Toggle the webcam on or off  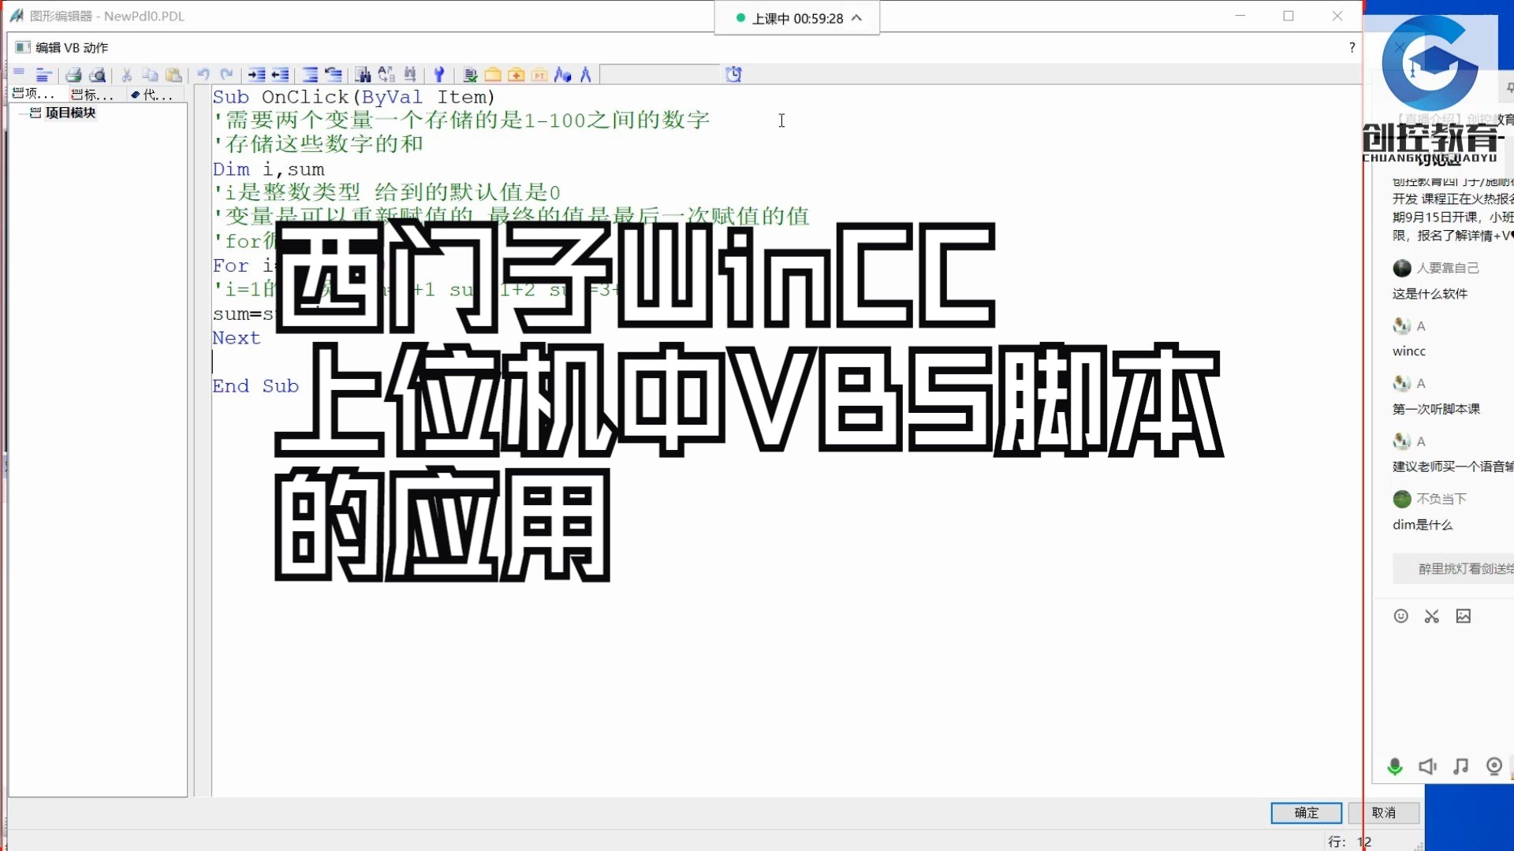coord(1493,766)
